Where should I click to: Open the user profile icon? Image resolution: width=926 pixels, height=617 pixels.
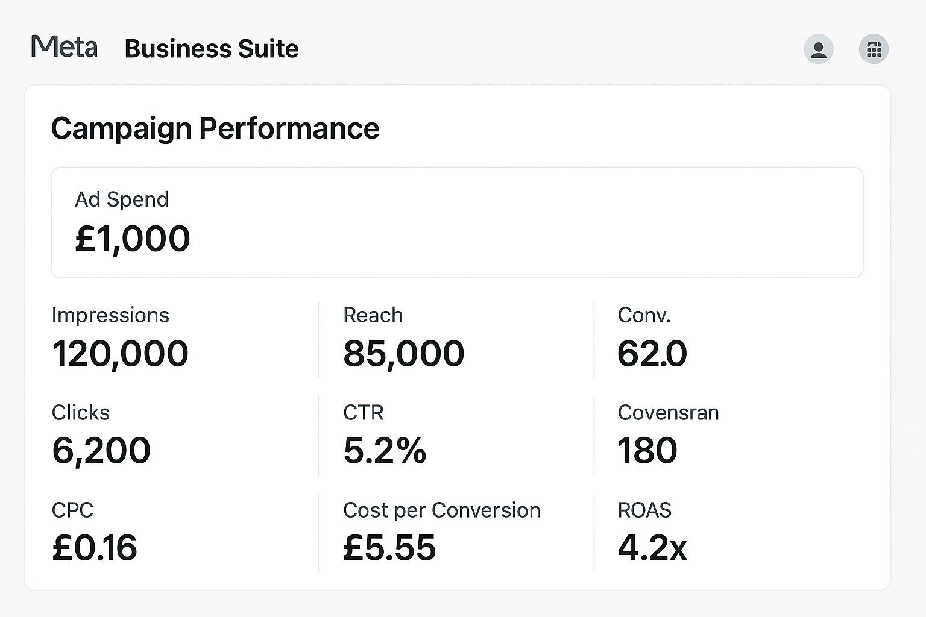[818, 49]
